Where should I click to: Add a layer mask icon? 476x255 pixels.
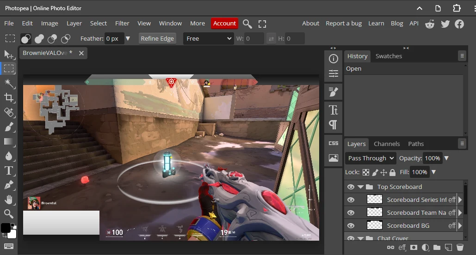414,248
